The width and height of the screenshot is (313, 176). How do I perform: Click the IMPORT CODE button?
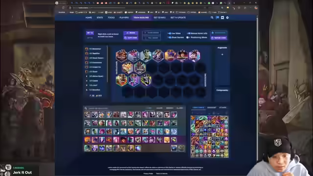[x=219, y=38]
